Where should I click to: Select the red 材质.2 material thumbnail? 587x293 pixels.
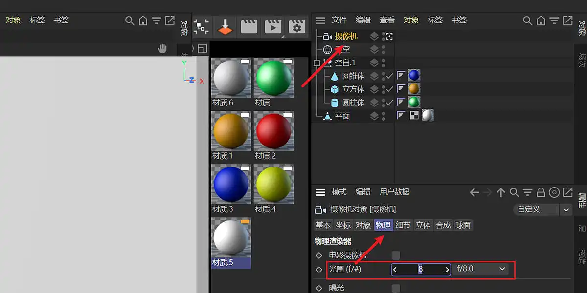[273, 131]
